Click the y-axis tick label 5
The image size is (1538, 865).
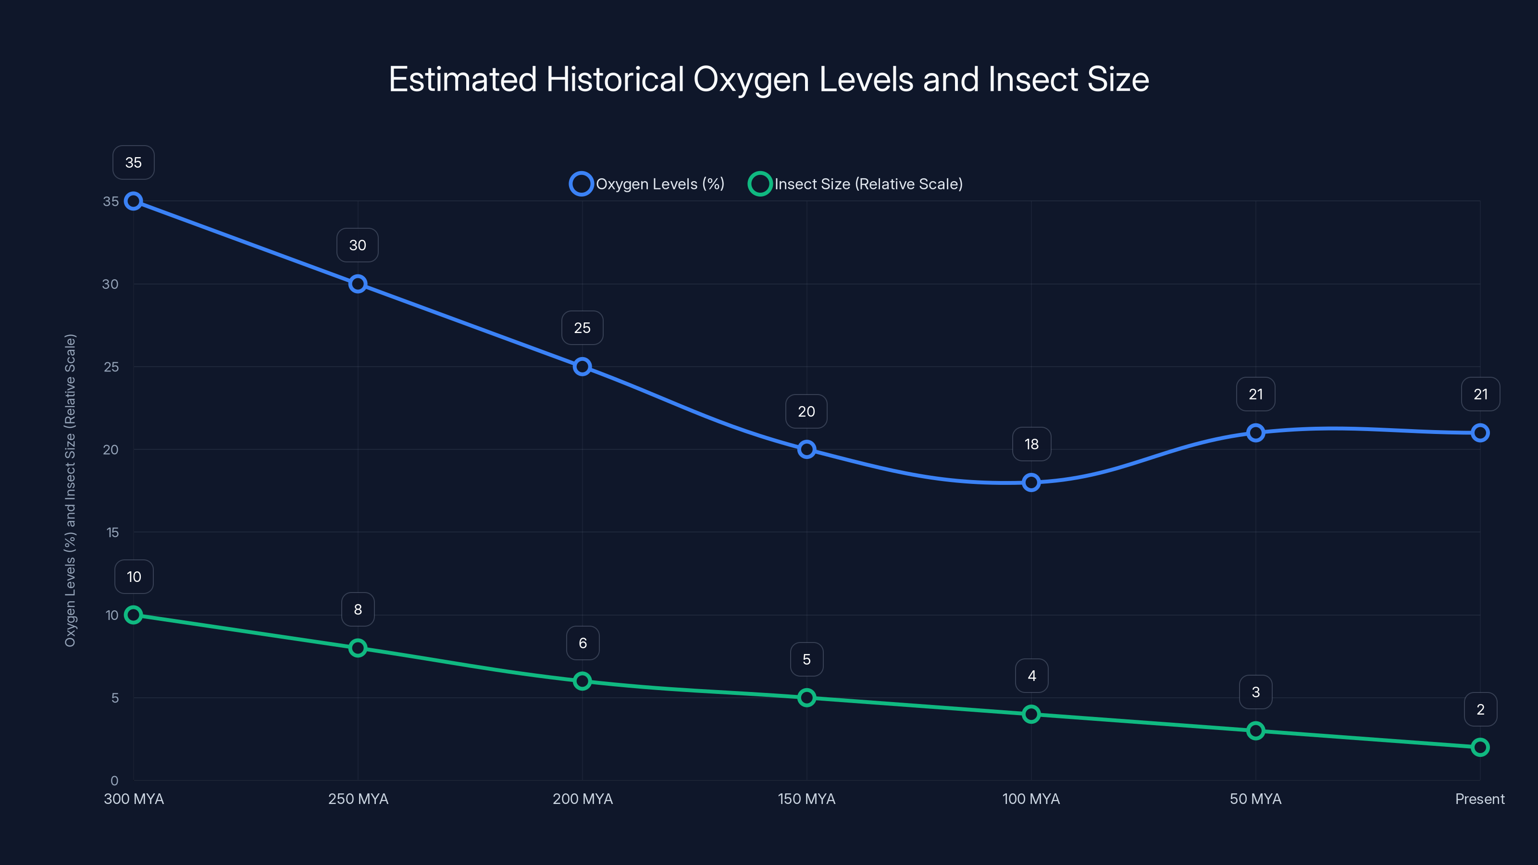click(x=115, y=698)
